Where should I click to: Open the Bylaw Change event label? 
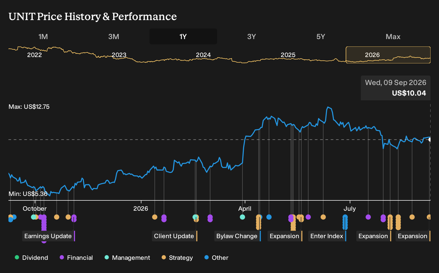tap(237, 236)
